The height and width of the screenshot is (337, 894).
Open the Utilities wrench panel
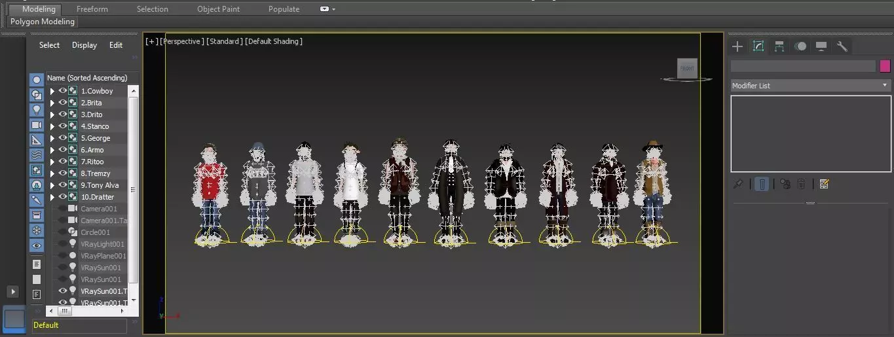tap(842, 46)
